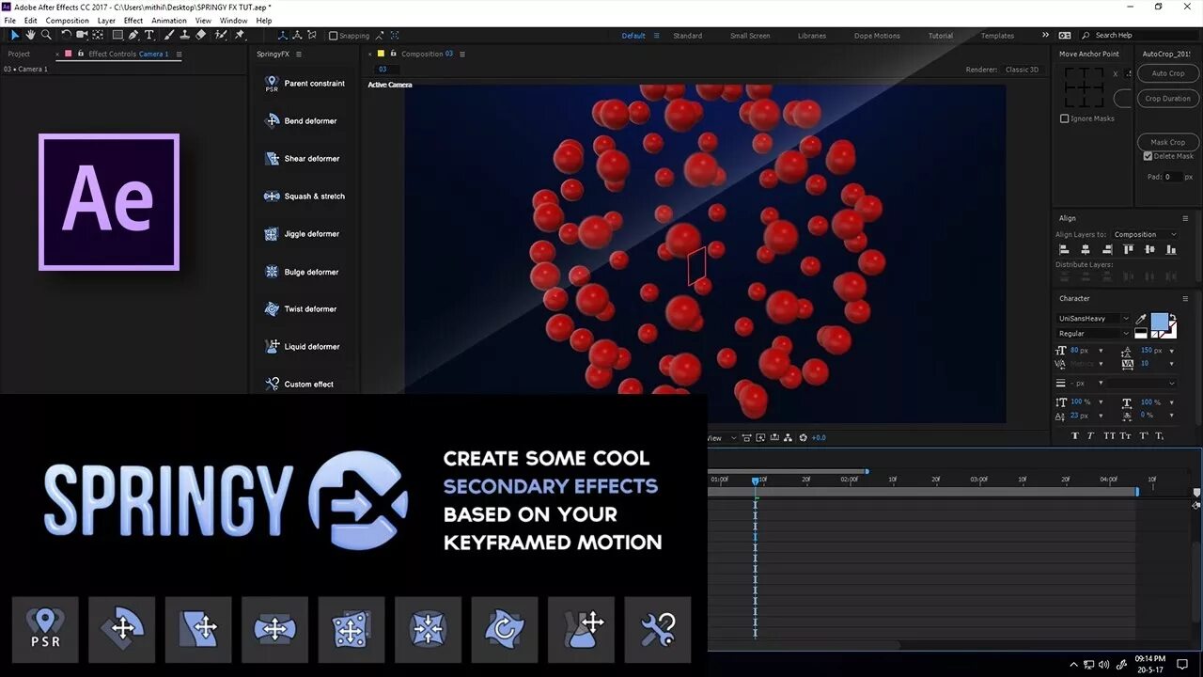Open the Align Layers to Composition dropdown

[x=1144, y=234]
